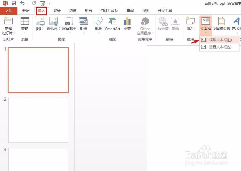Collapse the 文本框 dropdown arrow
The image size is (241, 171).
206,33
